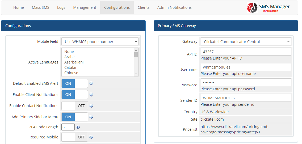Open Admin Notifications tab
Viewport: 302px width, 144px height.
174,7
